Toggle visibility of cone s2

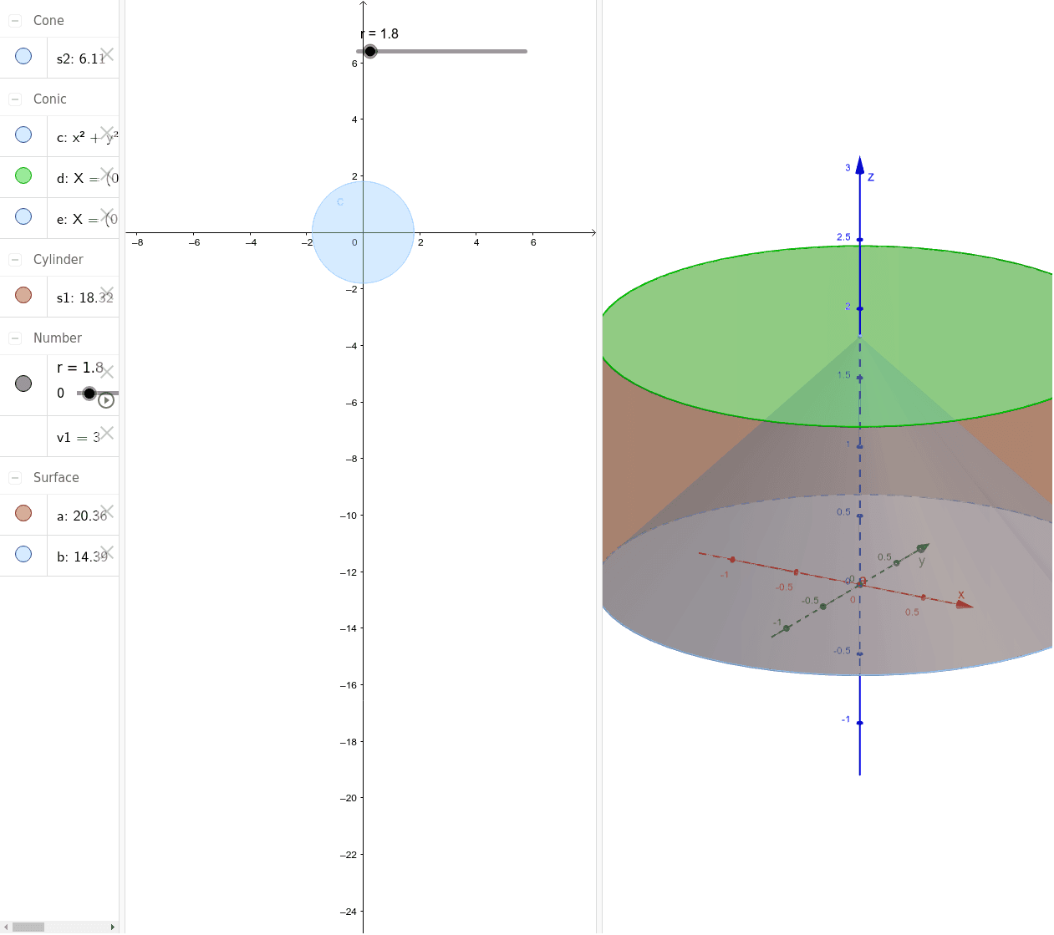pos(23,56)
